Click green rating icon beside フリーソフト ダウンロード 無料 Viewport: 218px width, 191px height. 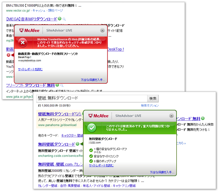click(57, 85)
